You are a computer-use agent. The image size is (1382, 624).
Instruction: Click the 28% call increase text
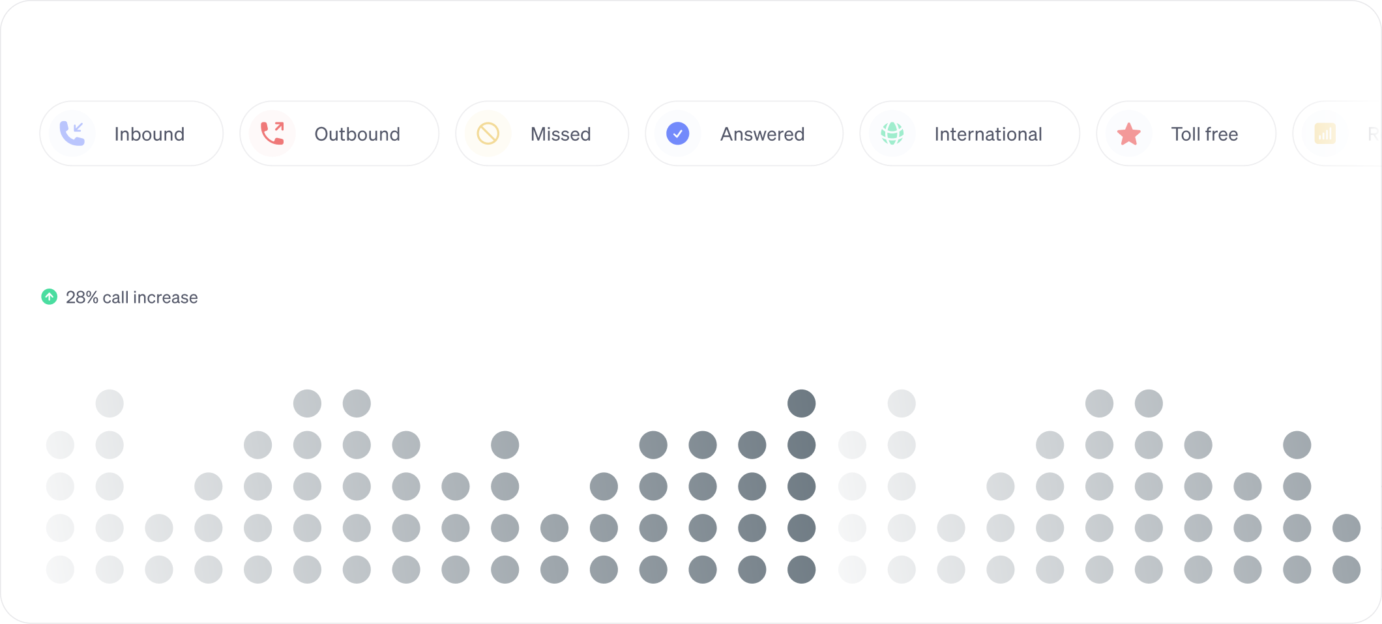(x=132, y=298)
